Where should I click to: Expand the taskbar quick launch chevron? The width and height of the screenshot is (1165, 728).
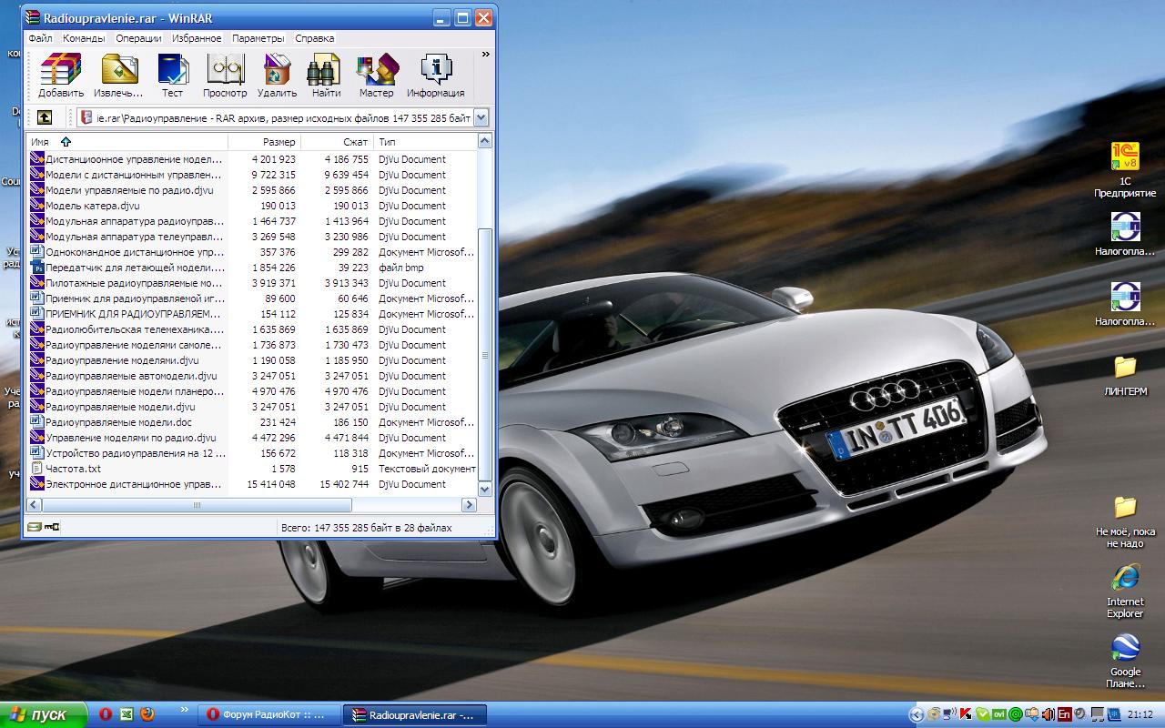point(185,710)
